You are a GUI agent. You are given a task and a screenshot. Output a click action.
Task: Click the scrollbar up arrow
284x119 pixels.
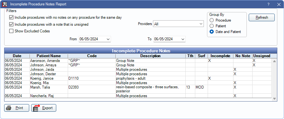click(274, 61)
